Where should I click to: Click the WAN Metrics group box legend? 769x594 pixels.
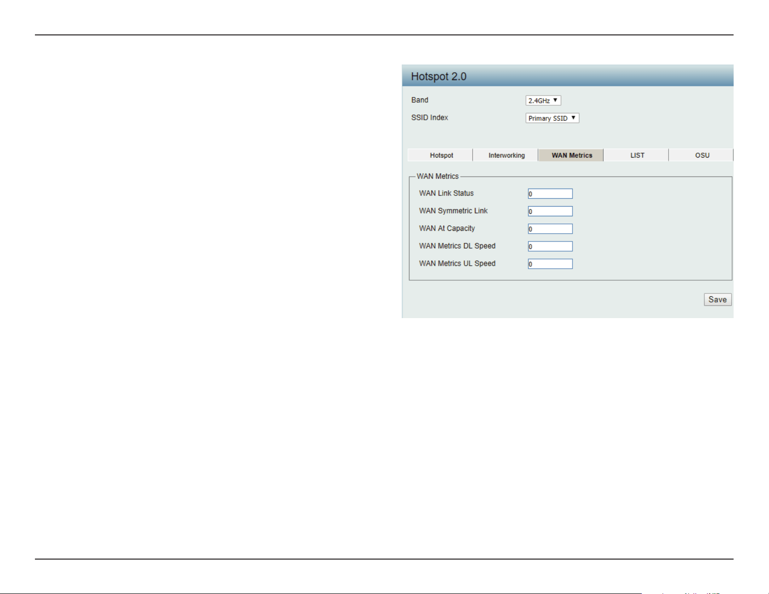[437, 177]
